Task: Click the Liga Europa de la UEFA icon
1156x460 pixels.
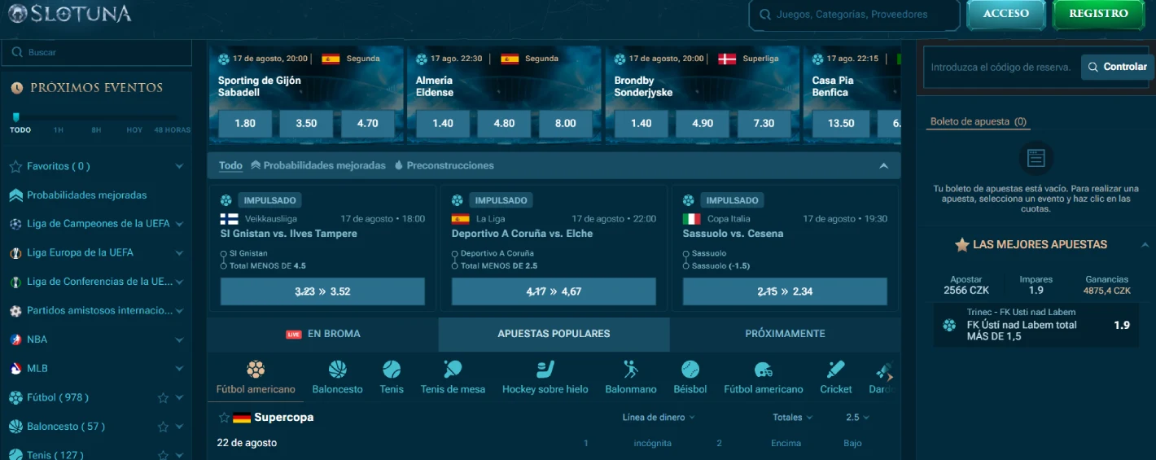Action: point(15,253)
